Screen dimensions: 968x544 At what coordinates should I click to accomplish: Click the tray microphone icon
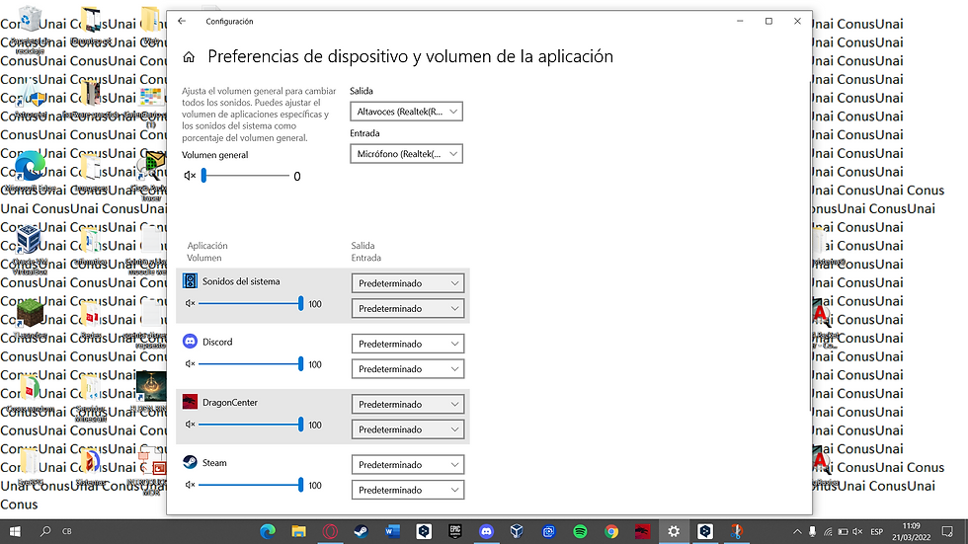tap(812, 531)
